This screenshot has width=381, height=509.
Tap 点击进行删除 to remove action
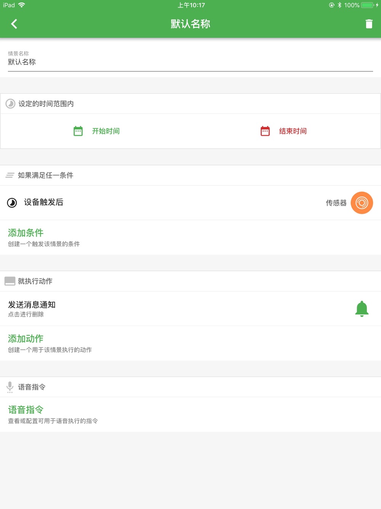pos(26,314)
